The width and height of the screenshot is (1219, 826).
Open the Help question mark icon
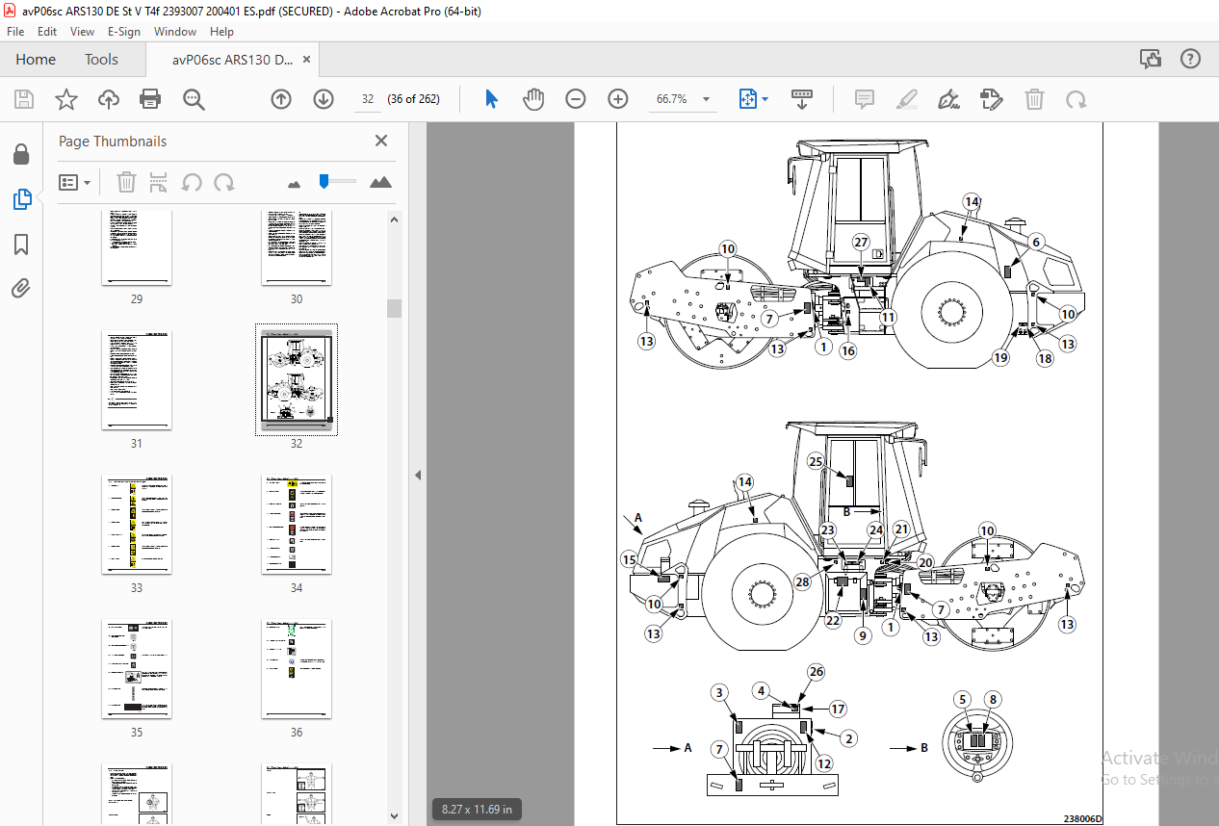(x=1190, y=60)
